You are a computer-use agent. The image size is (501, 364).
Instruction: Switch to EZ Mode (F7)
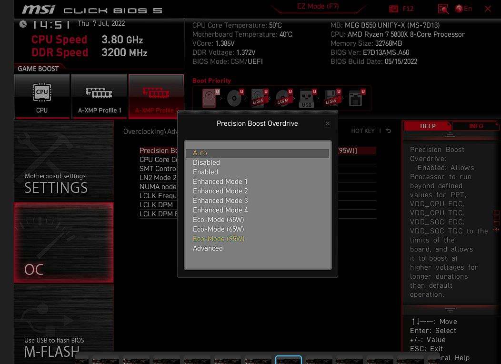[318, 6]
